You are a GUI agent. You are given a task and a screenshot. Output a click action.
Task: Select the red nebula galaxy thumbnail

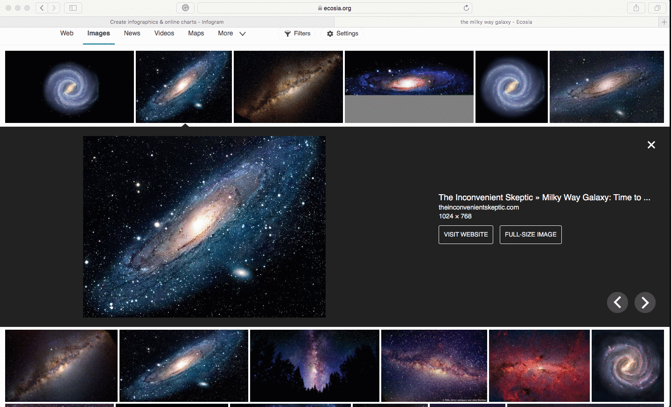coord(539,366)
